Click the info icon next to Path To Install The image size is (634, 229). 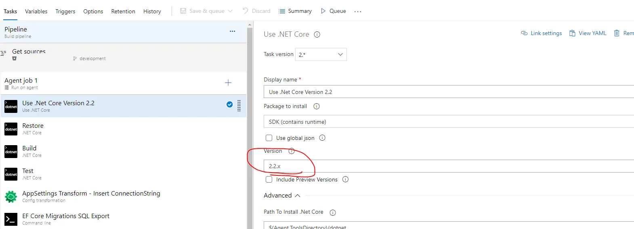[333, 212]
